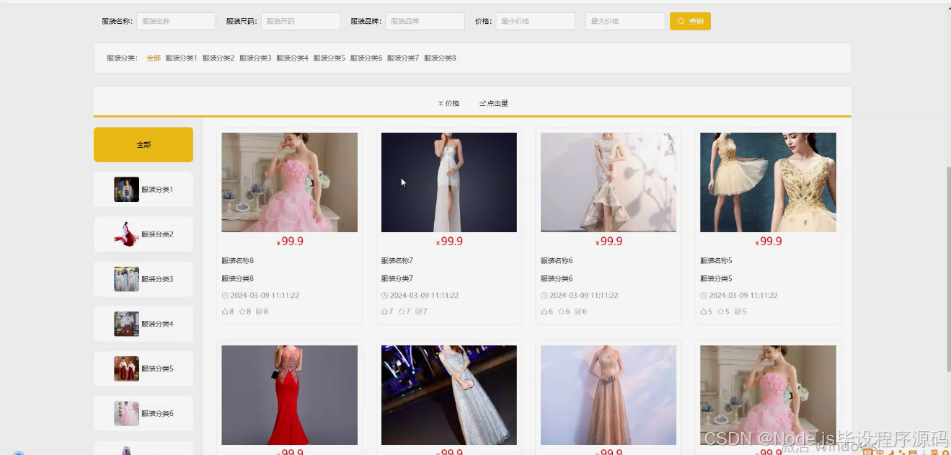Click the title text 服装名称8
The height and width of the screenshot is (455, 951).
tap(237, 261)
